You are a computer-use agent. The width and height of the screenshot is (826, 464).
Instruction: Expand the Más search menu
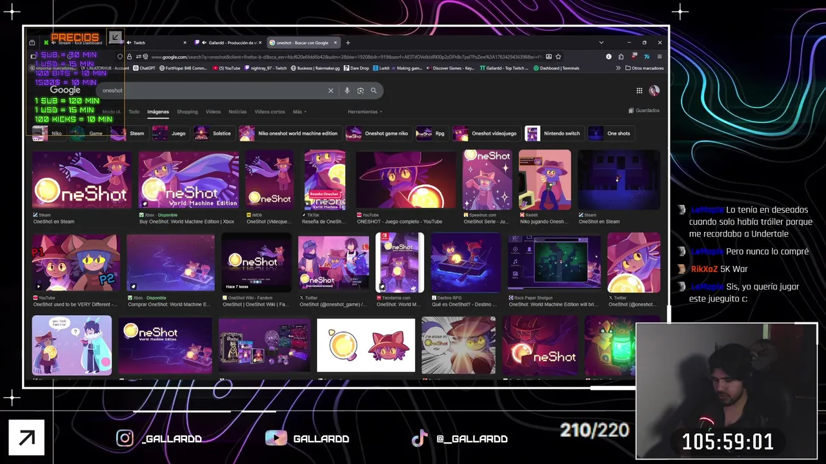(299, 111)
